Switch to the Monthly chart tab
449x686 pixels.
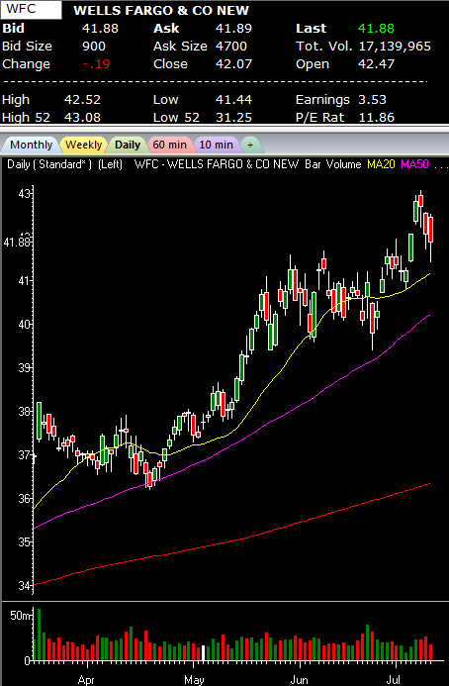click(31, 145)
